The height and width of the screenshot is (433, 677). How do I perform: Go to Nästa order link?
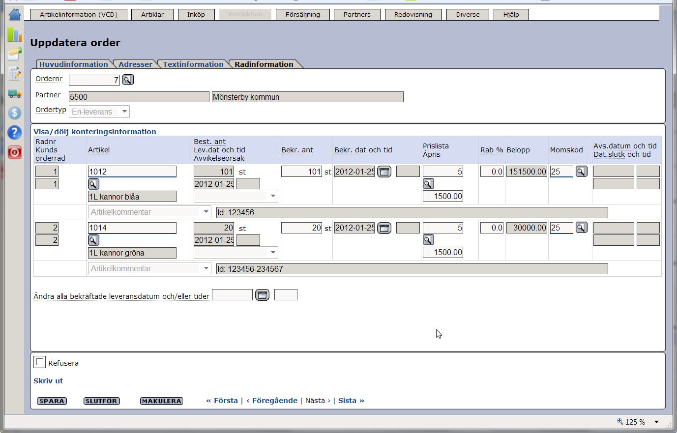318,401
